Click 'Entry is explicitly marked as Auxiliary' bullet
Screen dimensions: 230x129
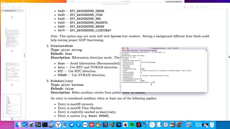(87, 112)
